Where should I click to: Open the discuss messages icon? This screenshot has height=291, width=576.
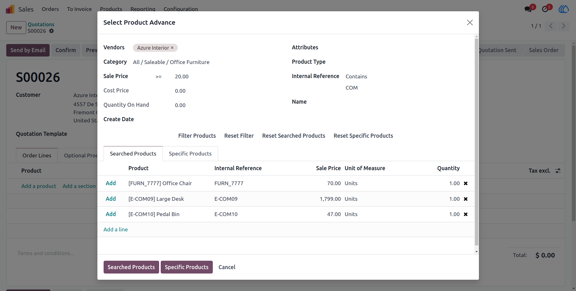(x=528, y=9)
